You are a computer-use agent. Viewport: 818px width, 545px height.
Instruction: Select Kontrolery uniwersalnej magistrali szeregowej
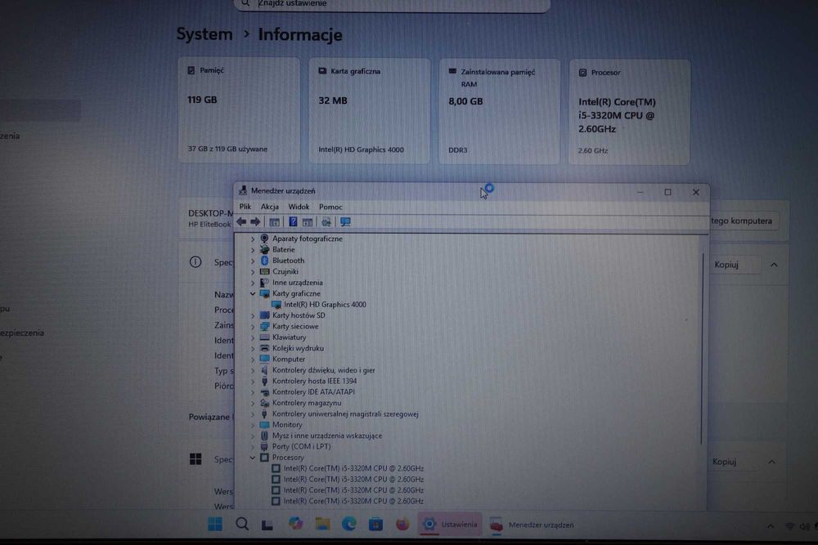click(345, 413)
